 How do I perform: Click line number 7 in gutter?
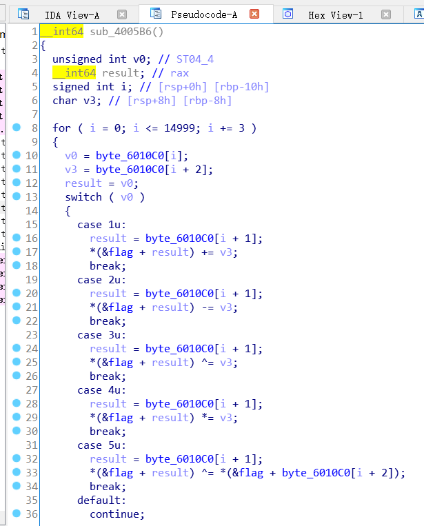click(35, 114)
